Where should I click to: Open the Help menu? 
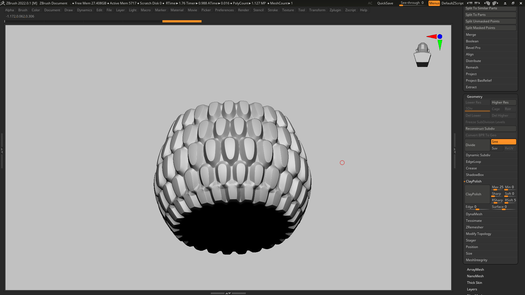tap(363, 10)
